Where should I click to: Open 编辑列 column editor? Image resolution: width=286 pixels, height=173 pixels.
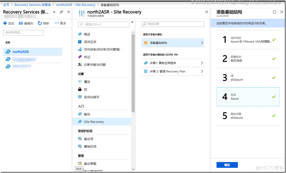[26, 23]
